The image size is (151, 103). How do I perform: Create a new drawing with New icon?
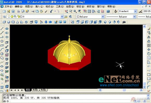click(4, 11)
